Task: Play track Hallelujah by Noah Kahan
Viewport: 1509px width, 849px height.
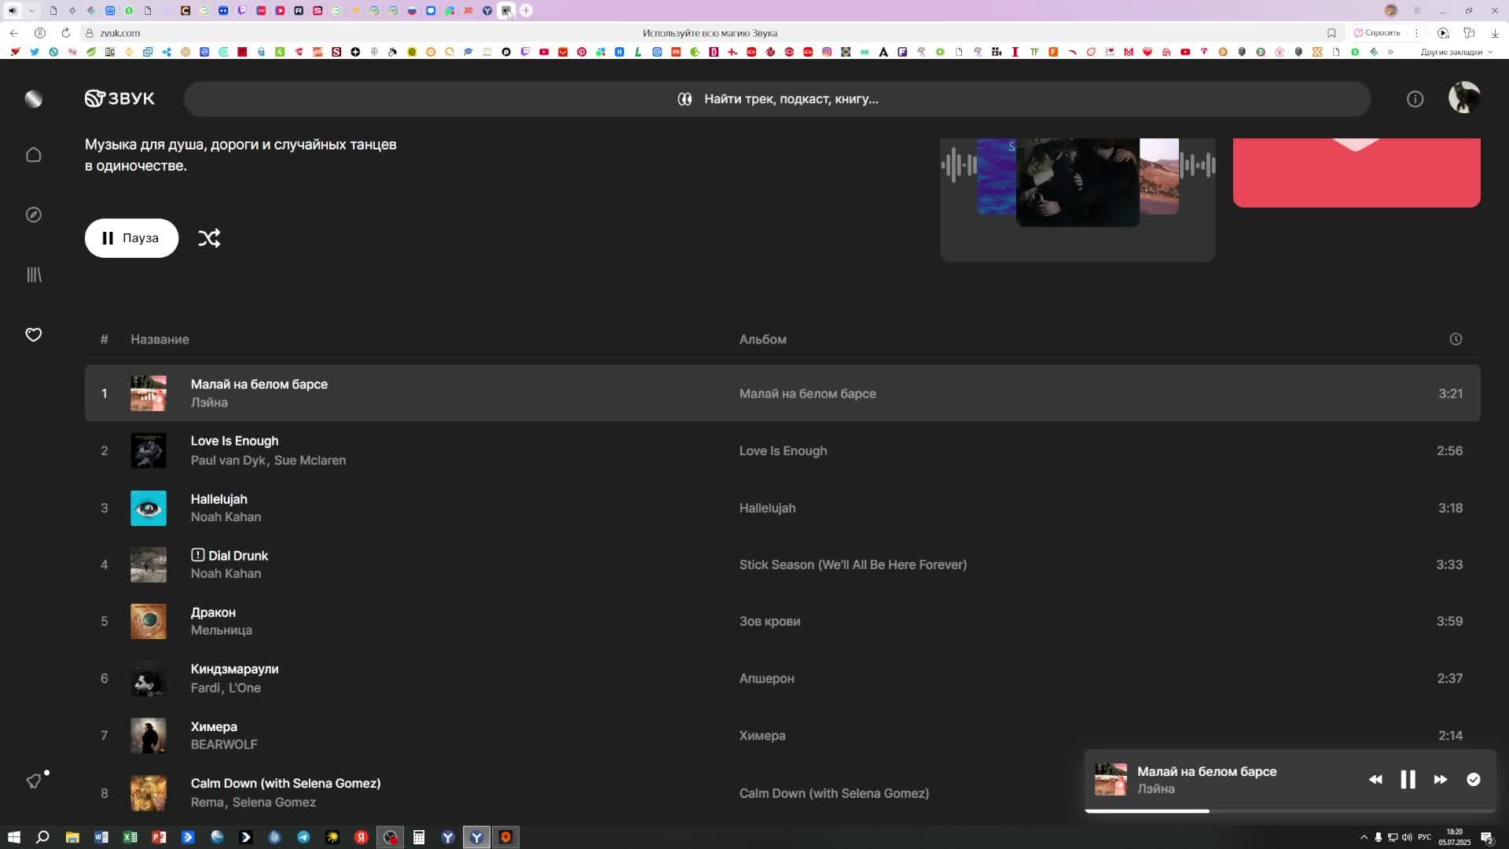Action: click(218, 499)
